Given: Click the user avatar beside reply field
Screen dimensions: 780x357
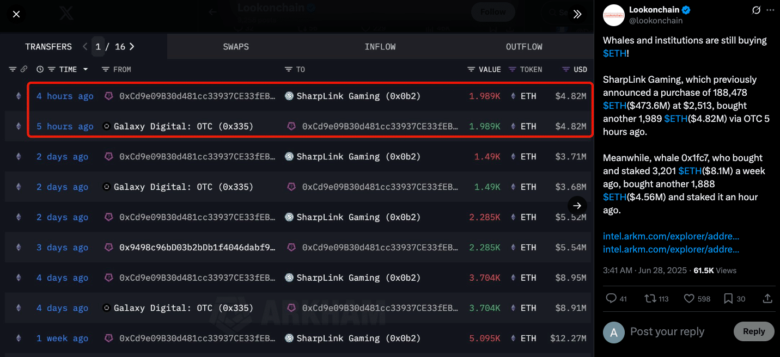Looking at the screenshot, I should [x=614, y=332].
